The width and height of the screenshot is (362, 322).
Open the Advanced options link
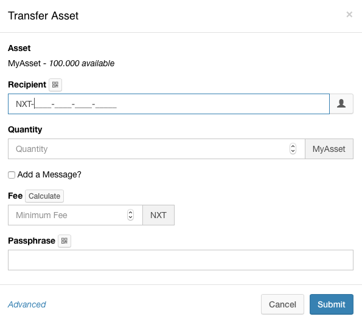click(x=27, y=304)
